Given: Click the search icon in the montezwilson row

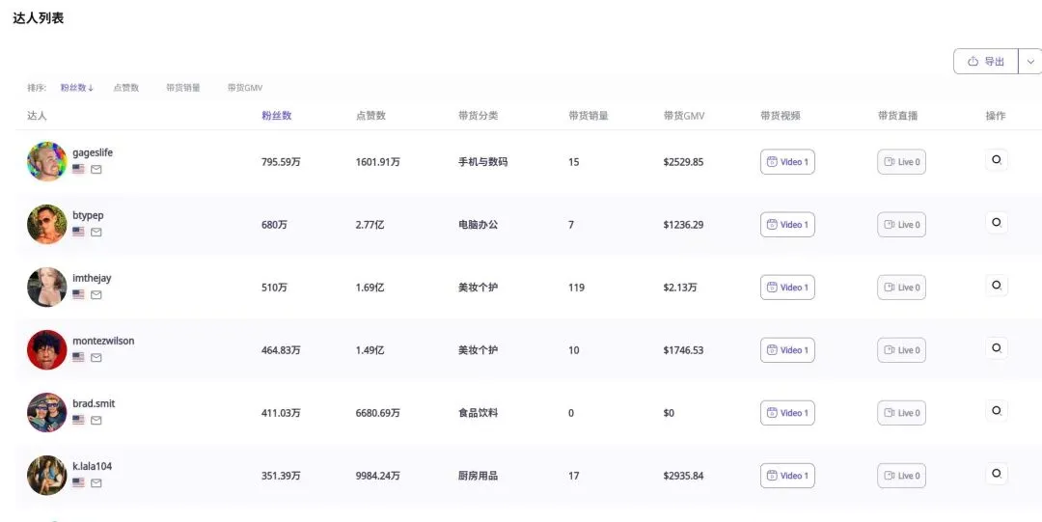Looking at the screenshot, I should (997, 348).
